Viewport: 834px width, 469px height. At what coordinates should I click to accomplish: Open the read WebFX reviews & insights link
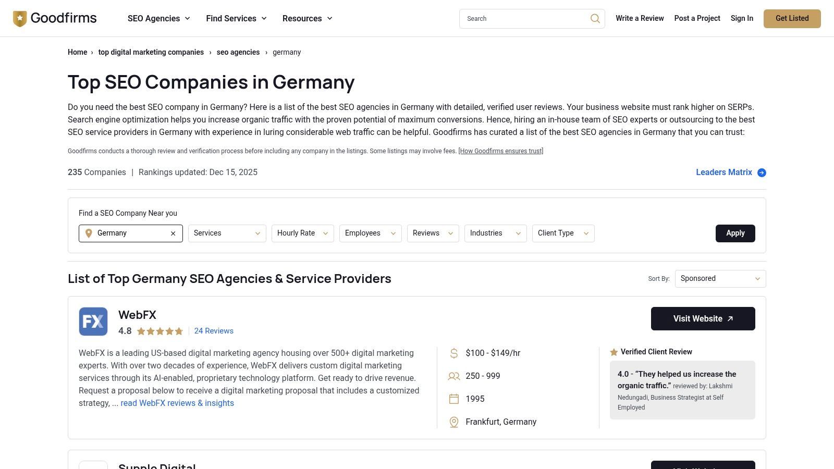[177, 403]
